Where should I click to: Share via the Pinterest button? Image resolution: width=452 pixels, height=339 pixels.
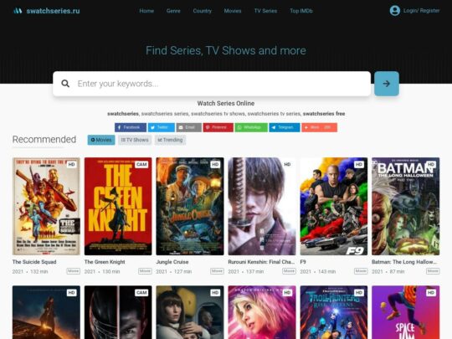pos(218,127)
